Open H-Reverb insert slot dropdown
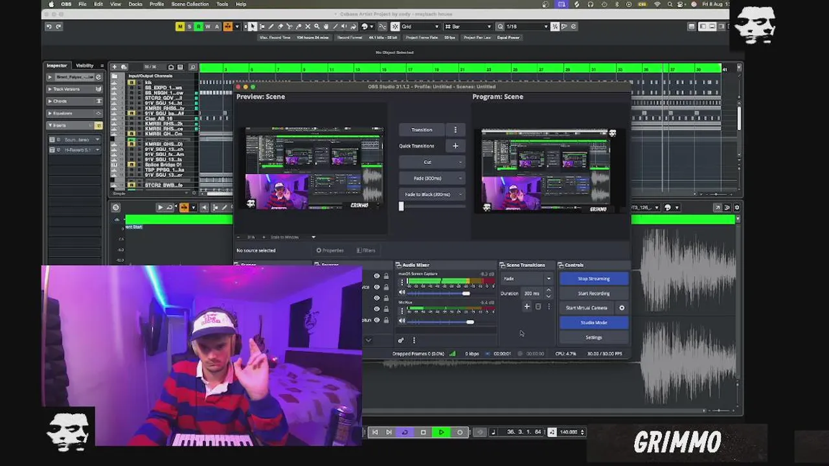829x466 pixels. point(98,150)
